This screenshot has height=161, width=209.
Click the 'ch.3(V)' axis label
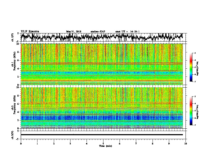pyautogui.click(x=13, y=135)
